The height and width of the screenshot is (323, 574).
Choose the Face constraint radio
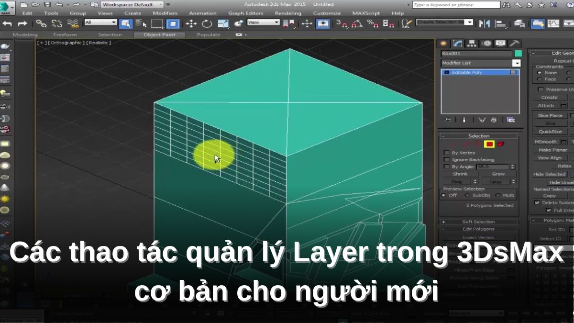pos(540,79)
